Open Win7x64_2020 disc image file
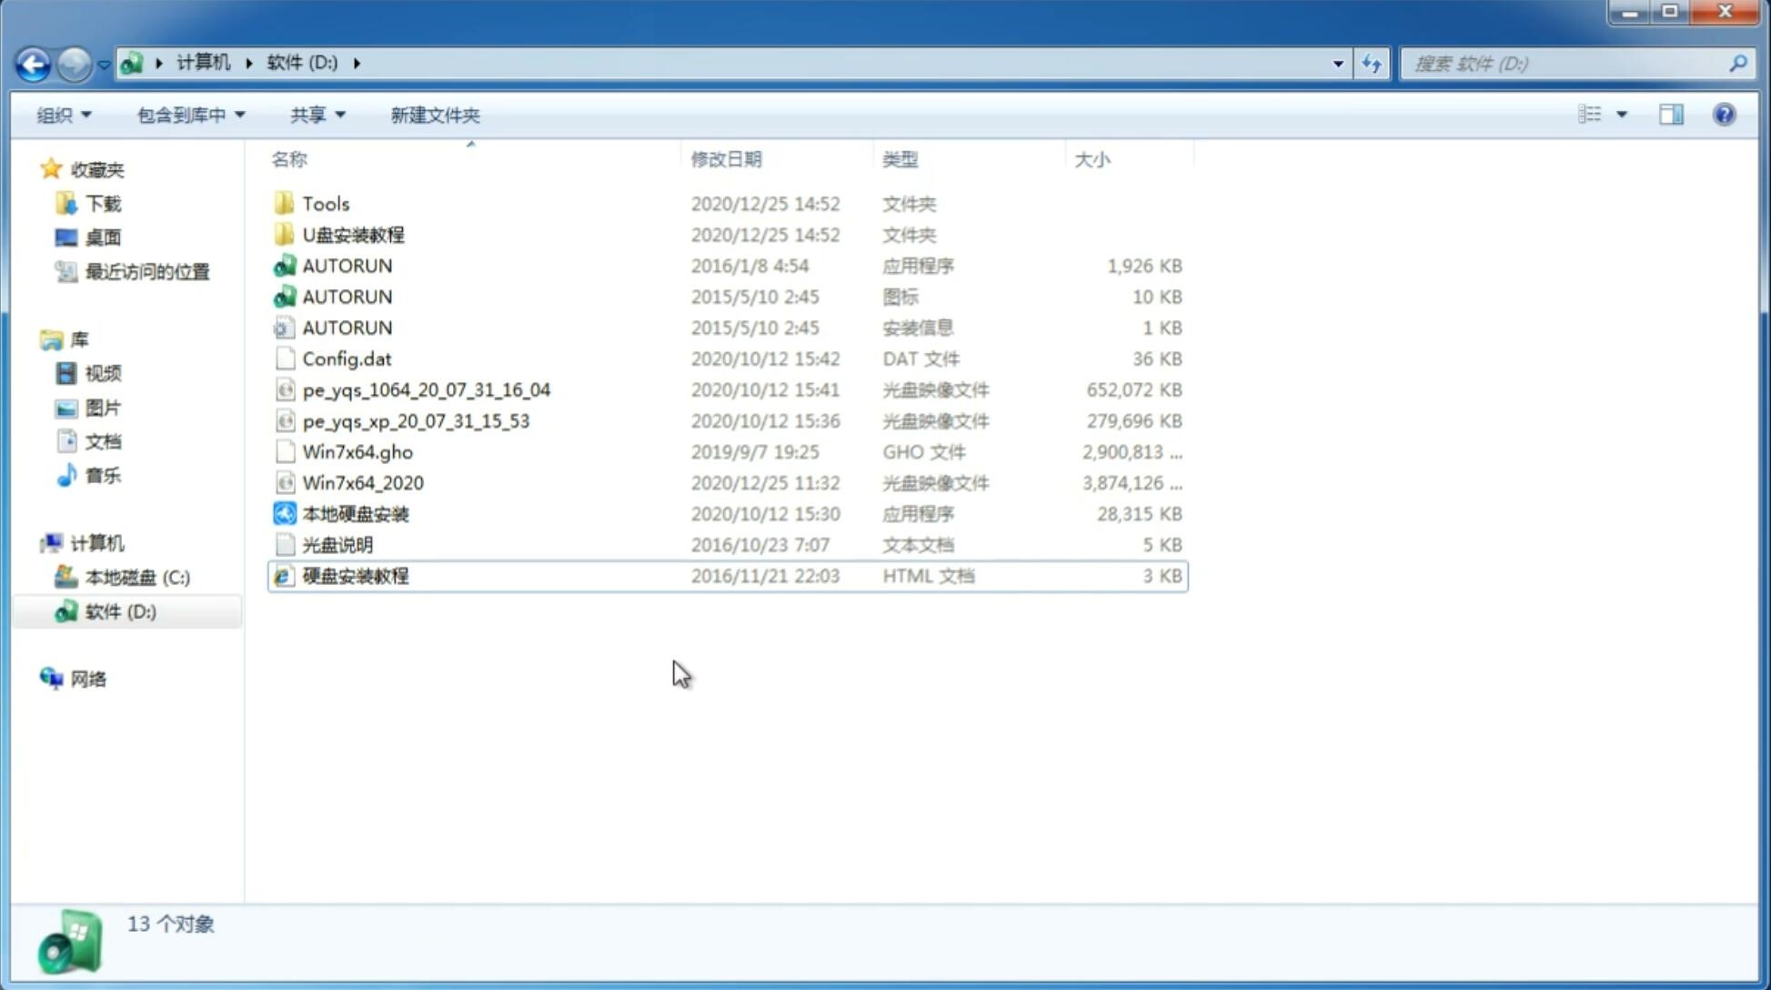This screenshot has height=990, width=1771. [362, 483]
